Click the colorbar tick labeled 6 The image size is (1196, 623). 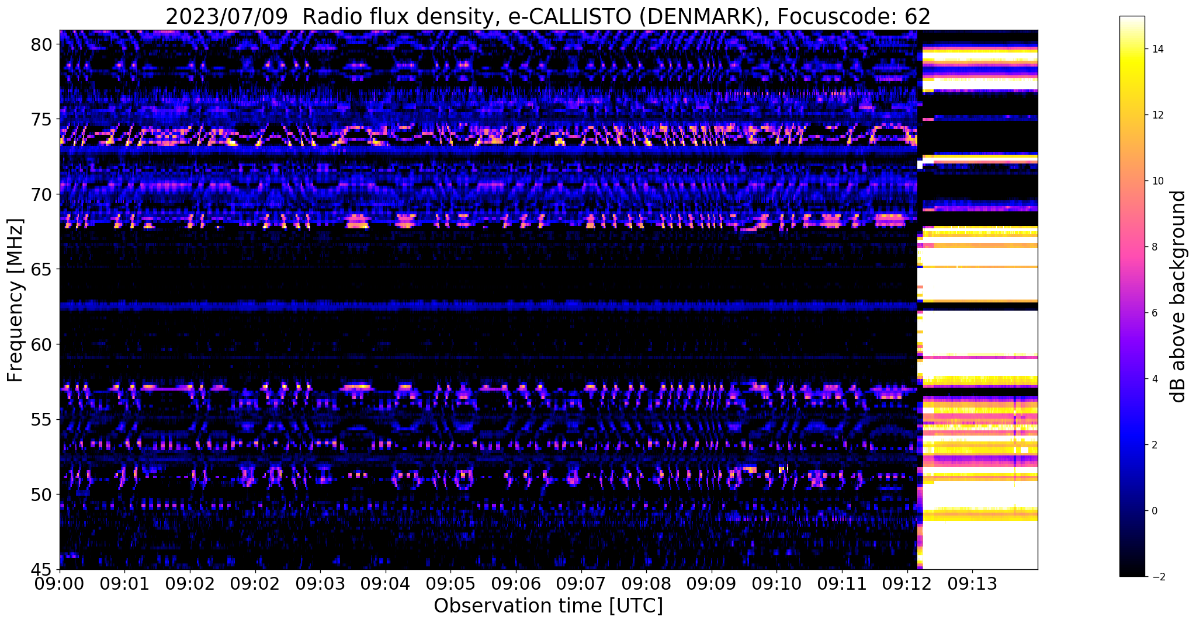(x=1153, y=313)
